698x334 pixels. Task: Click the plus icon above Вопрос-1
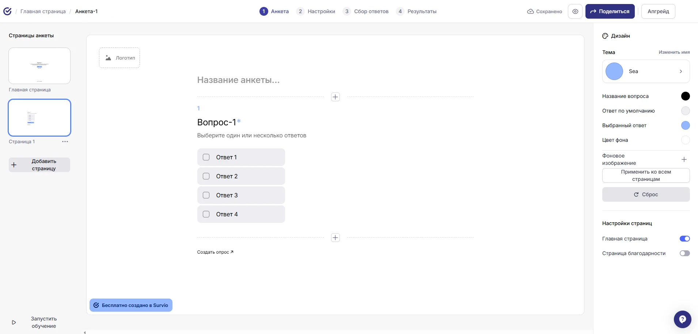pos(335,97)
